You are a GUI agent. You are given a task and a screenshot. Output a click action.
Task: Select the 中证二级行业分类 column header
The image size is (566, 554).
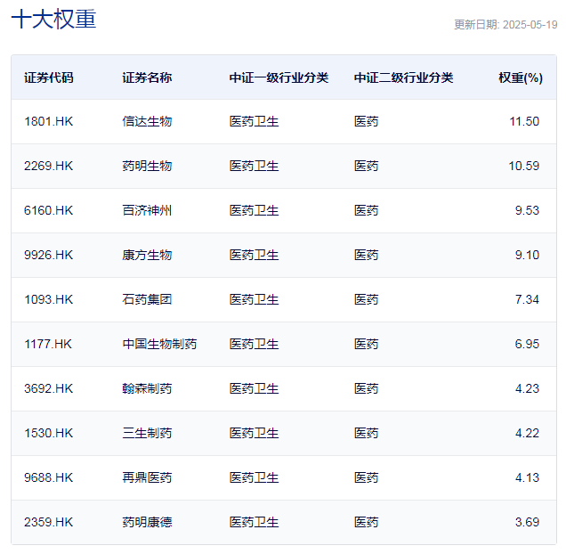pyautogui.click(x=403, y=77)
